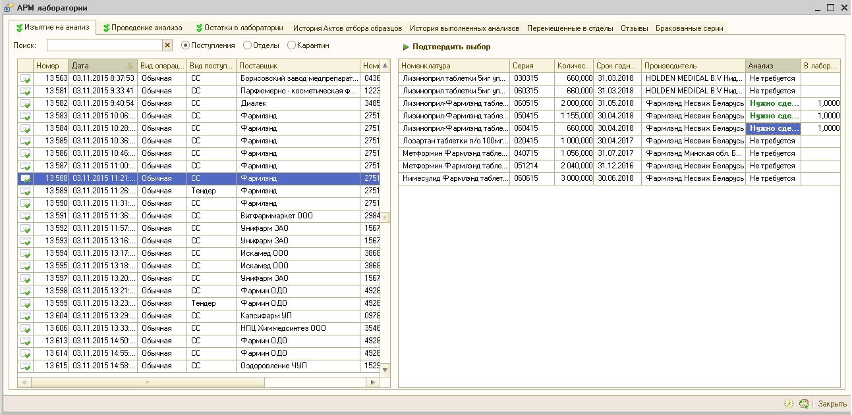Click the document icon of row 13 615
The width and height of the screenshot is (852, 415).
pos(26,366)
